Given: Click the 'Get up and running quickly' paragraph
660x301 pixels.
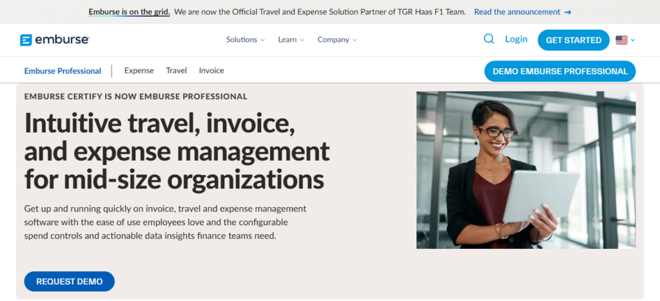Looking at the screenshot, I should coord(165,222).
